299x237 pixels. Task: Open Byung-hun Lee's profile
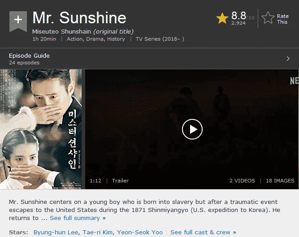coord(56,232)
